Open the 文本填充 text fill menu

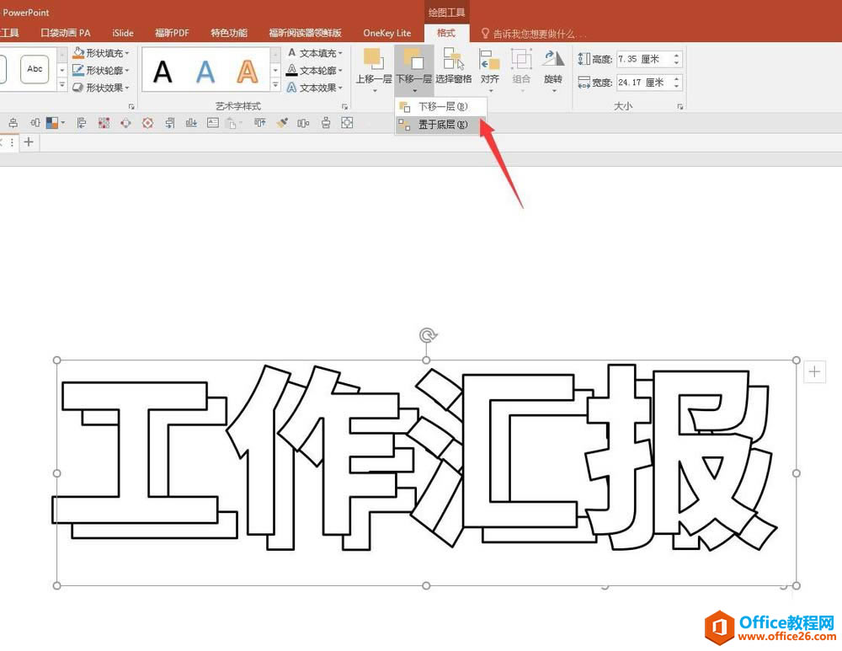point(315,53)
